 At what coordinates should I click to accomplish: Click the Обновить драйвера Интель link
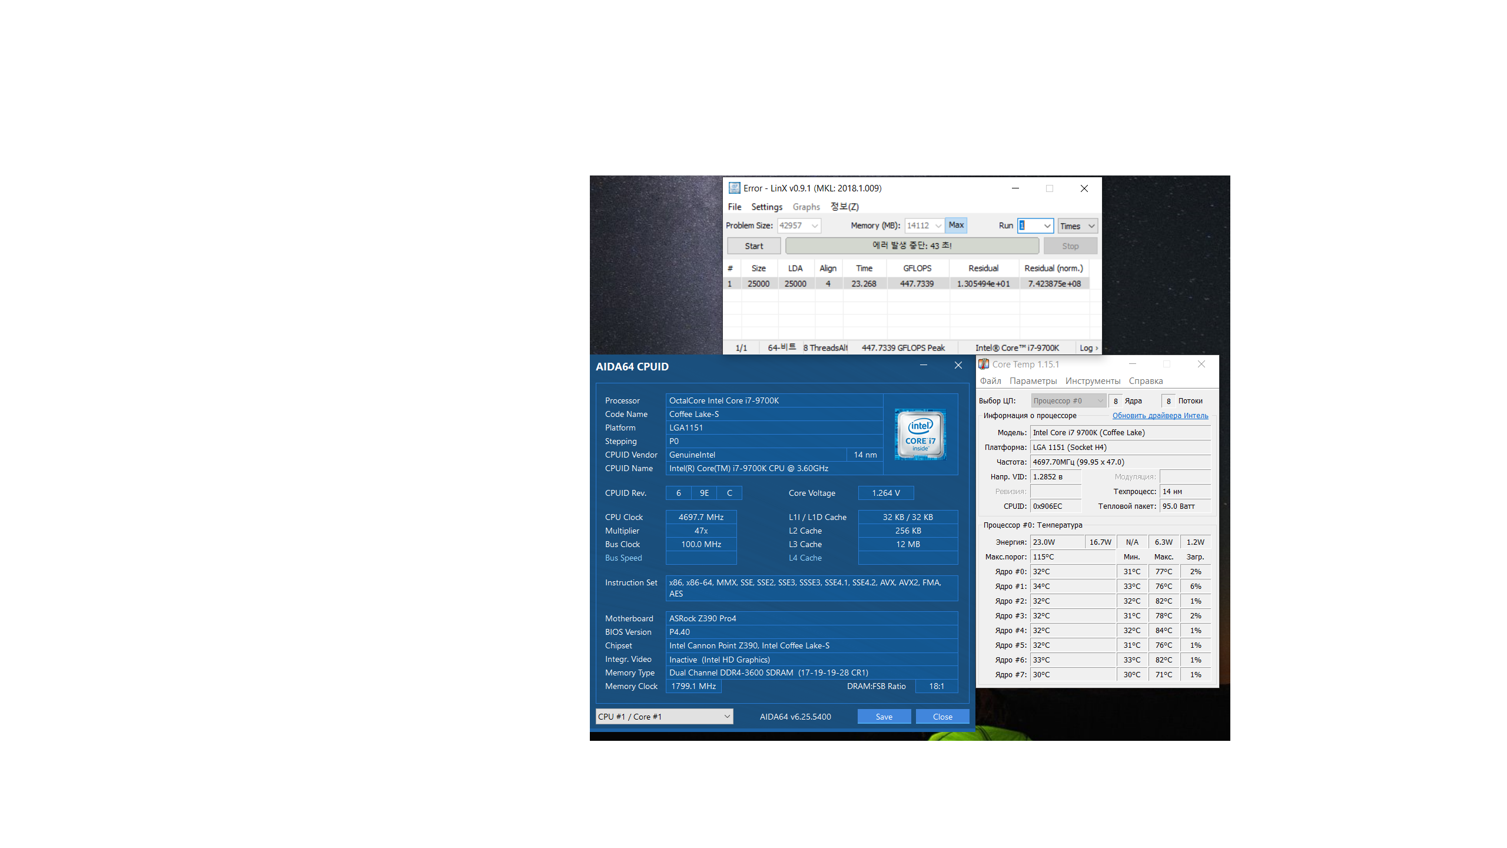pyautogui.click(x=1160, y=416)
